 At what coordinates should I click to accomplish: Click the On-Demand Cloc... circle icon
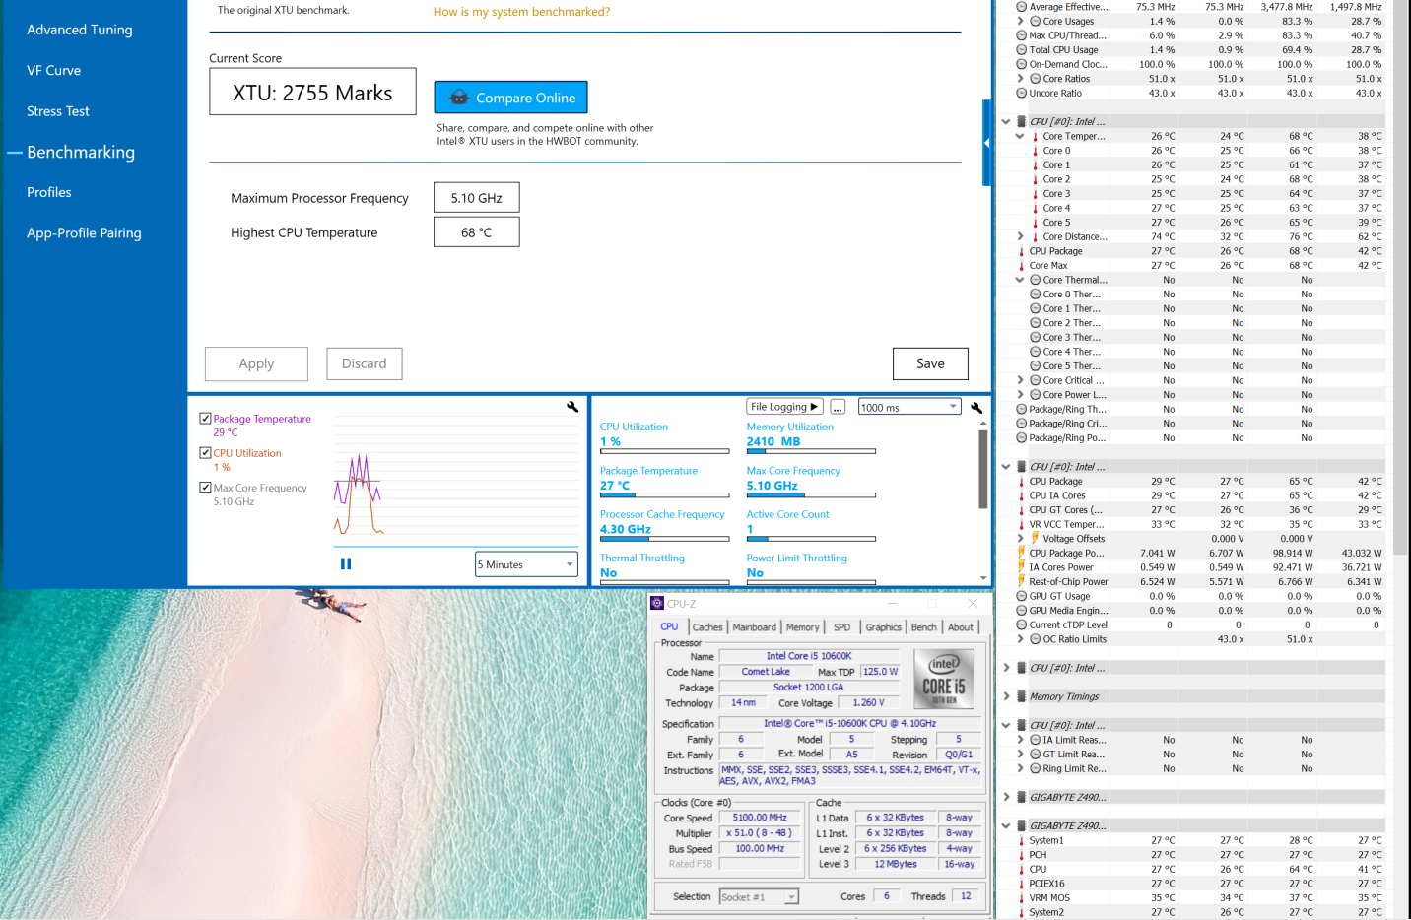[x=1022, y=65]
